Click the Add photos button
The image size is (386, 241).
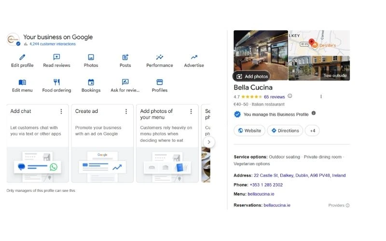[x=251, y=77]
